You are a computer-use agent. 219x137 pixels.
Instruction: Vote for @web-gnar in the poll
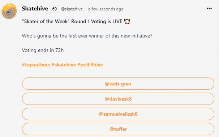118,84
